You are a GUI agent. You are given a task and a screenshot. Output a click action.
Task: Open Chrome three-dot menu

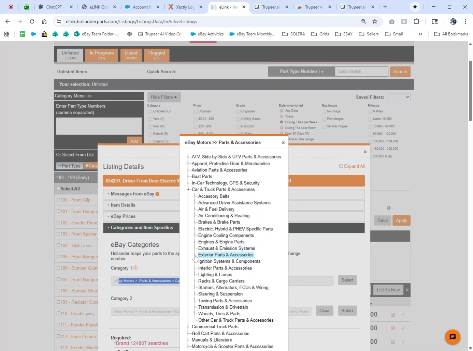[x=465, y=21]
